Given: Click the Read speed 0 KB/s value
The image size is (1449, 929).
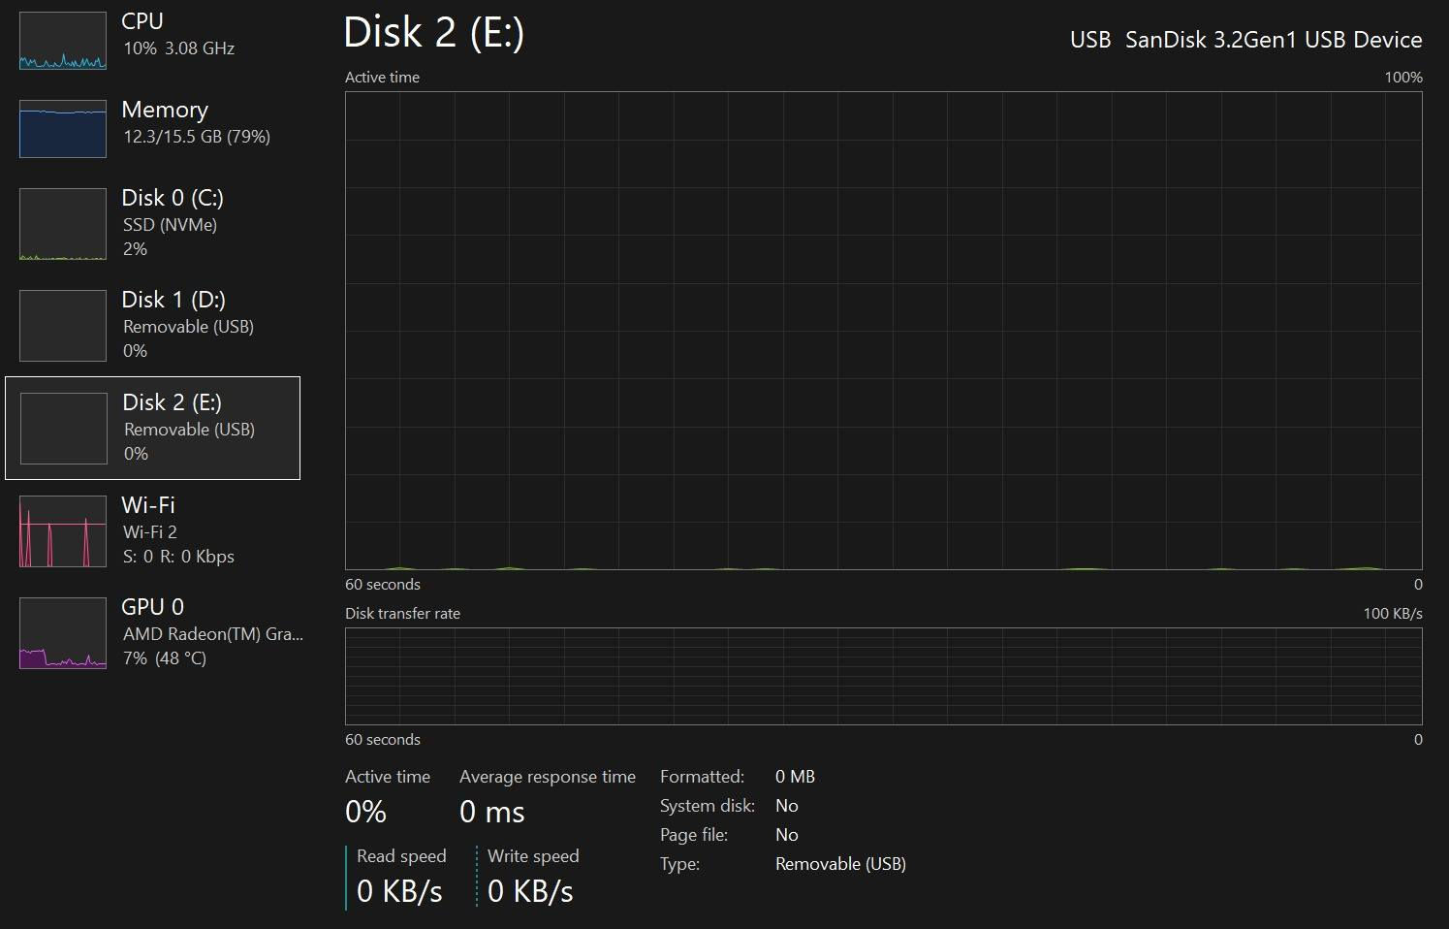Looking at the screenshot, I should (399, 891).
